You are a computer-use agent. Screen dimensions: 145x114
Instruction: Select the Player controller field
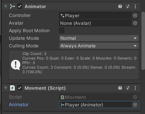pyautogui.click(x=95, y=15)
